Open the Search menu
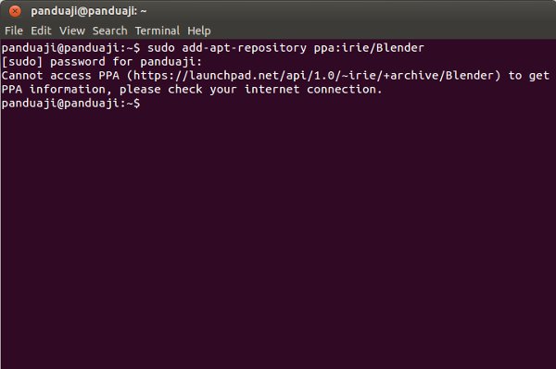The width and height of the screenshot is (556, 369). pos(110,31)
